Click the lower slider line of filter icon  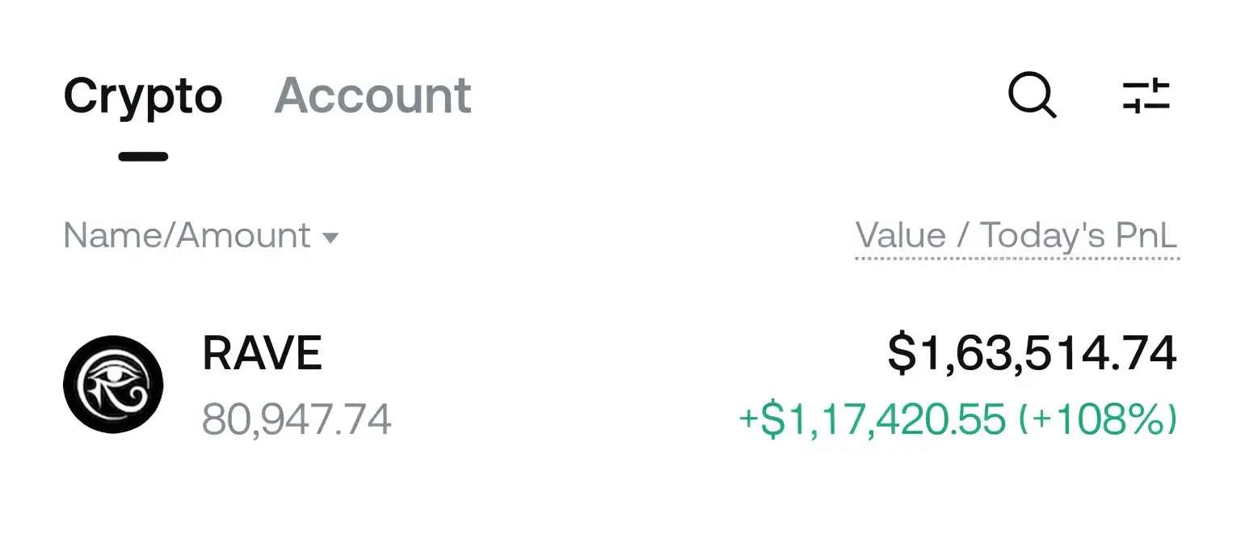point(1146,105)
